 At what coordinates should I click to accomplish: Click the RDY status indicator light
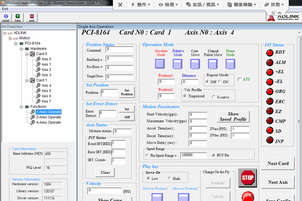[270, 53]
